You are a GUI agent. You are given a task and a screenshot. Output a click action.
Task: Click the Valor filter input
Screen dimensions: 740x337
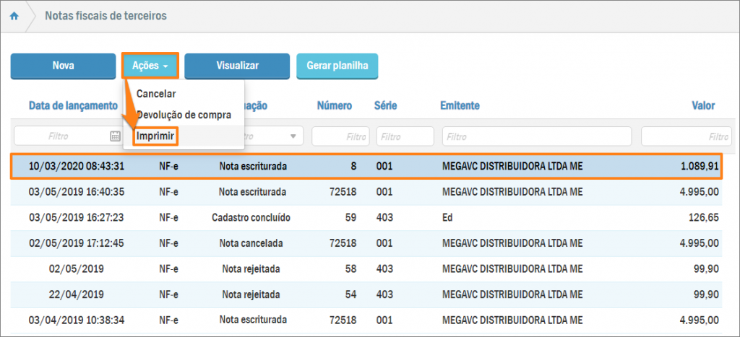pyautogui.click(x=685, y=136)
